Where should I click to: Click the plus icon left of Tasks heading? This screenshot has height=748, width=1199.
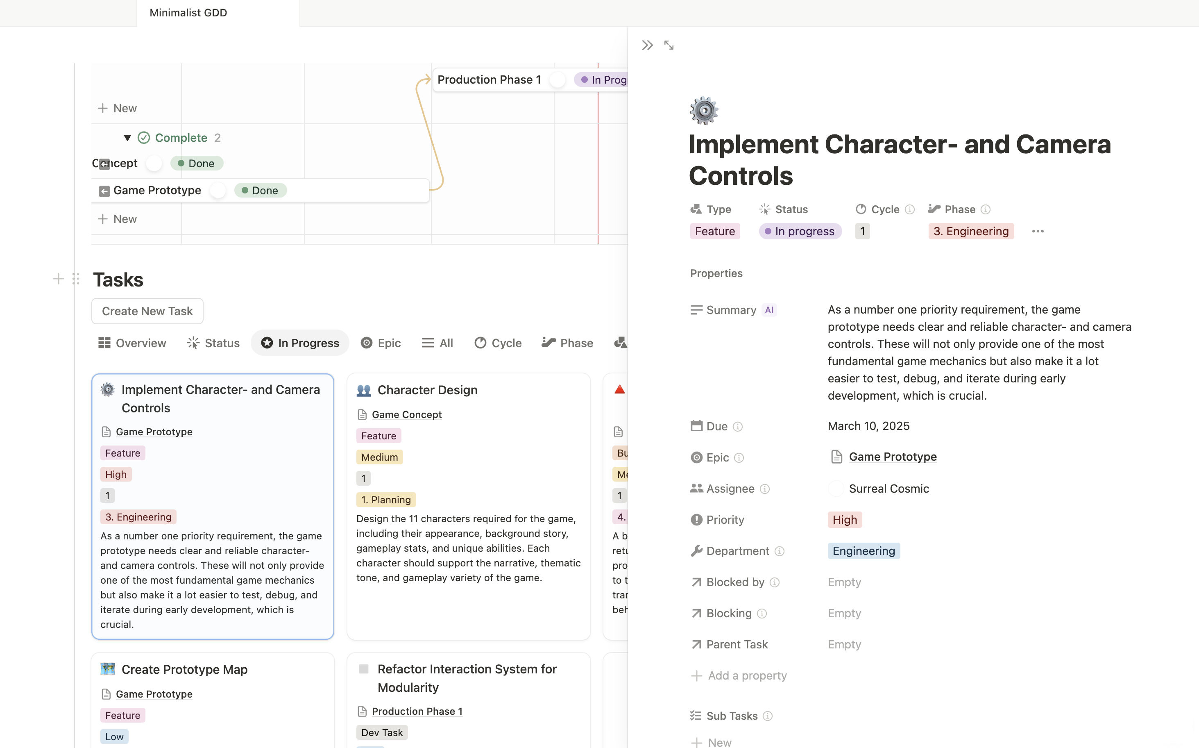(x=58, y=279)
